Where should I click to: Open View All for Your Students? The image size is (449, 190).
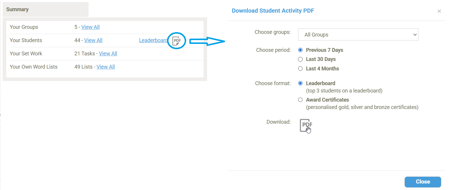(93, 40)
